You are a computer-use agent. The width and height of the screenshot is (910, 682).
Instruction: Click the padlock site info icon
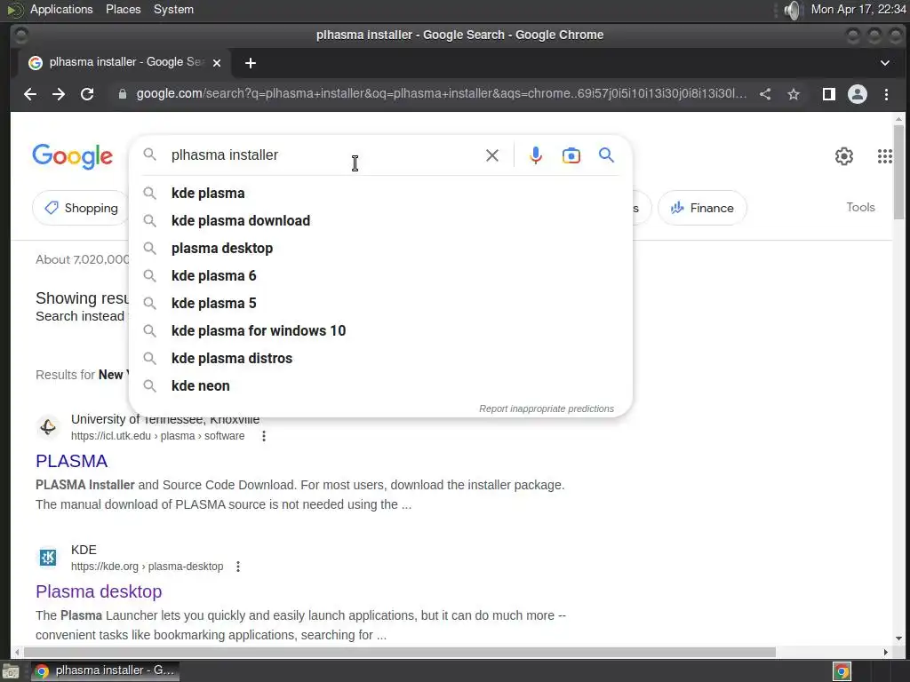point(123,94)
